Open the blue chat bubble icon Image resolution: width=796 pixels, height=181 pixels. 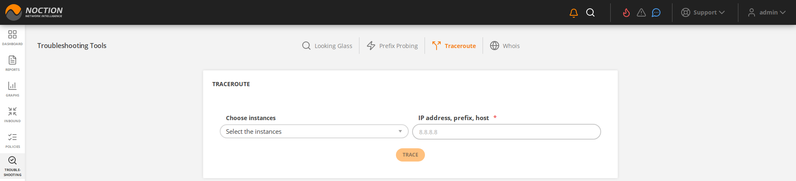656,13
